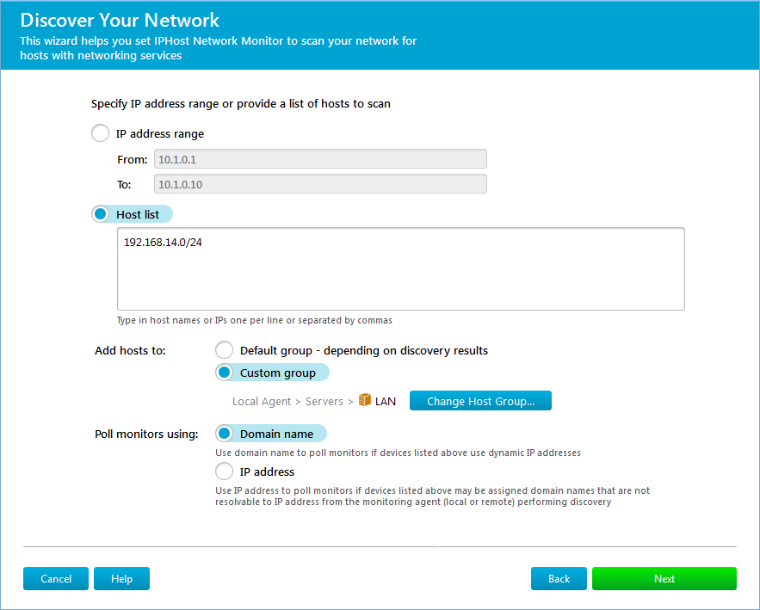Image resolution: width=760 pixels, height=610 pixels.
Task: Click the From IP address field
Action: [x=320, y=159]
